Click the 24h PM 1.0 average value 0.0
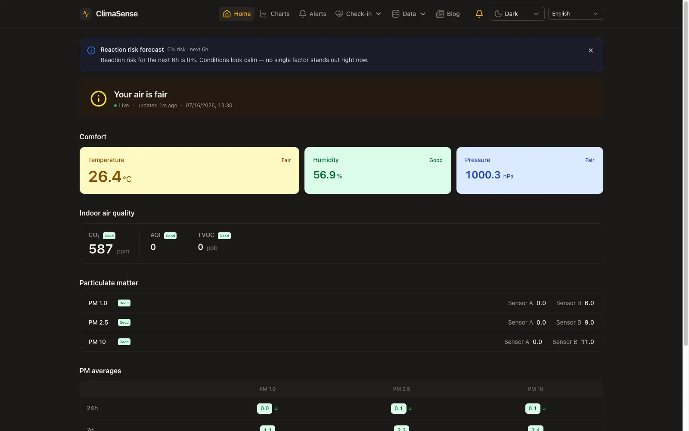The width and height of the screenshot is (689, 431). [x=265, y=409]
